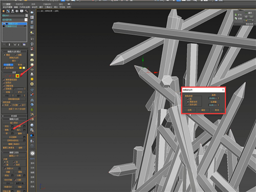256x192 pixels.
Task: Select Polygon sub-object level red square
Action: tap(17, 76)
